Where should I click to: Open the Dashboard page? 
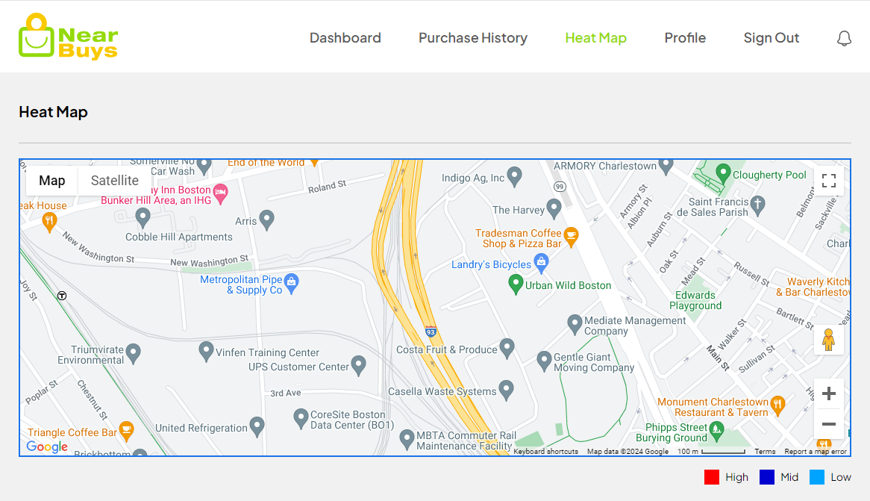345,38
